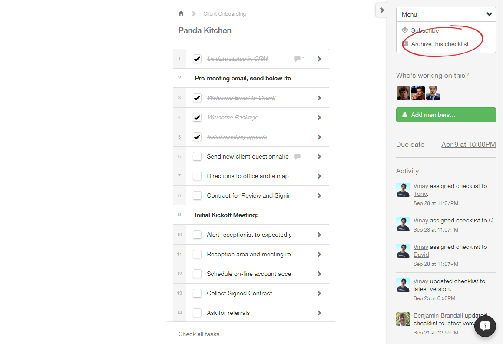Expand Collect Signed Contract task details
The image size is (503, 344).
click(x=319, y=293)
